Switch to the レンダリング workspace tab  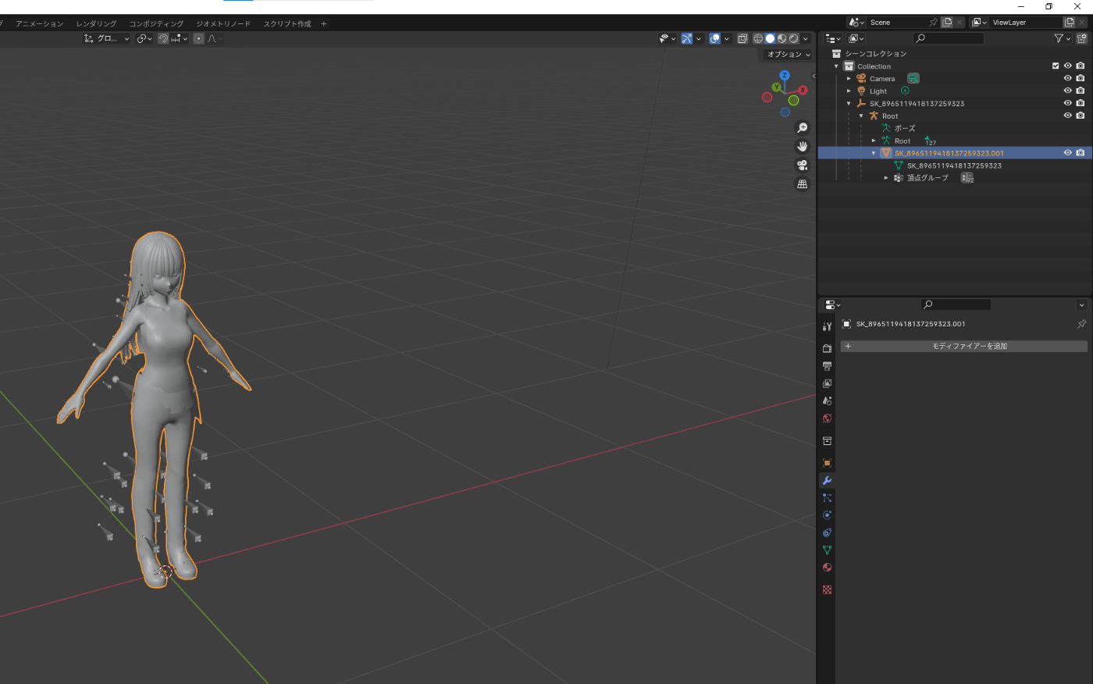click(x=96, y=23)
